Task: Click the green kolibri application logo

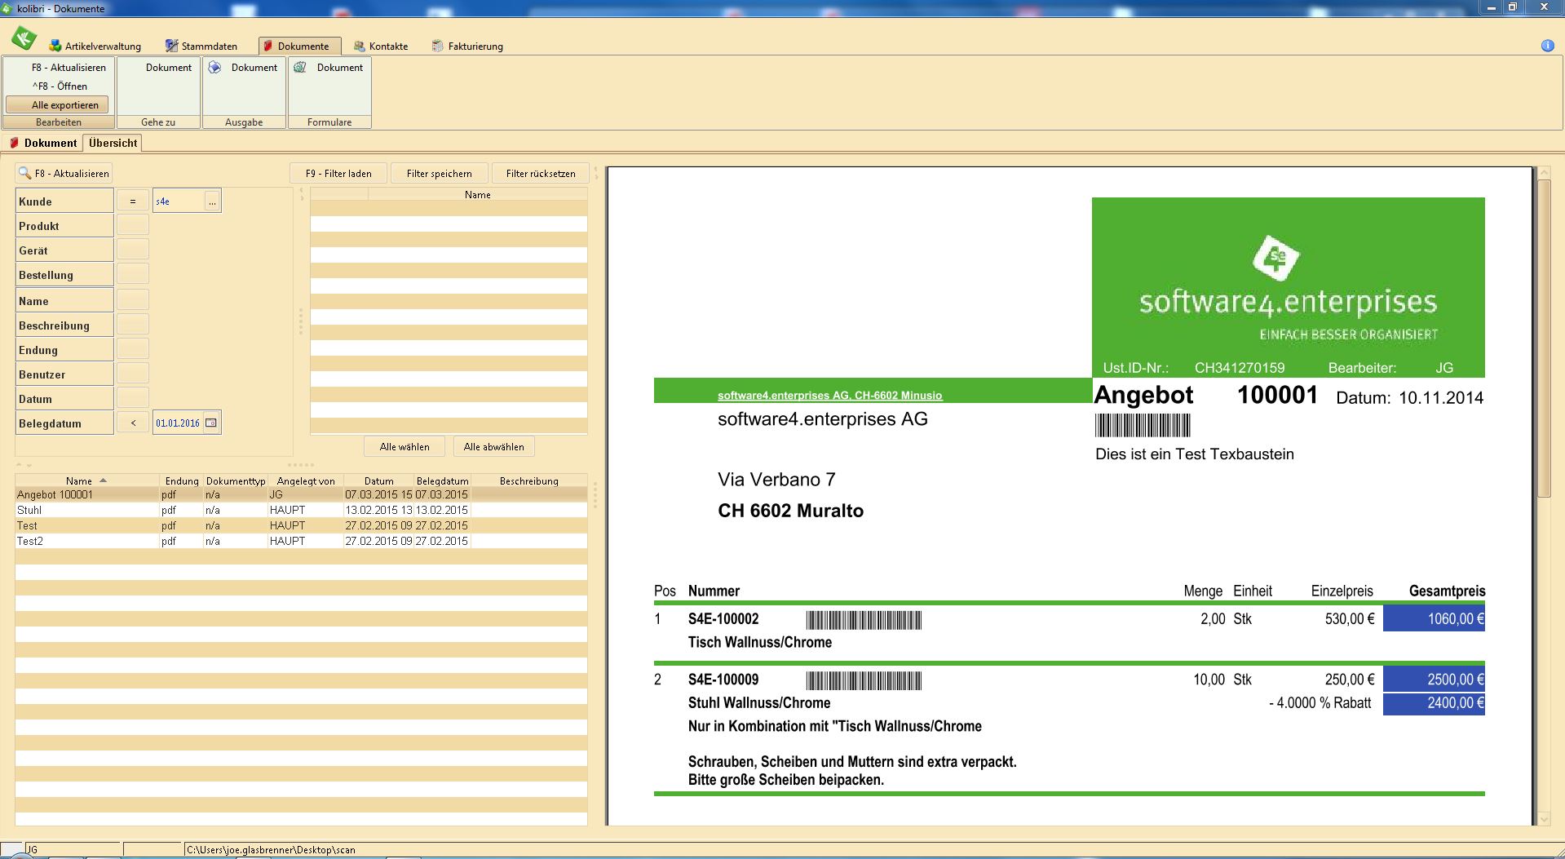Action: point(24,38)
